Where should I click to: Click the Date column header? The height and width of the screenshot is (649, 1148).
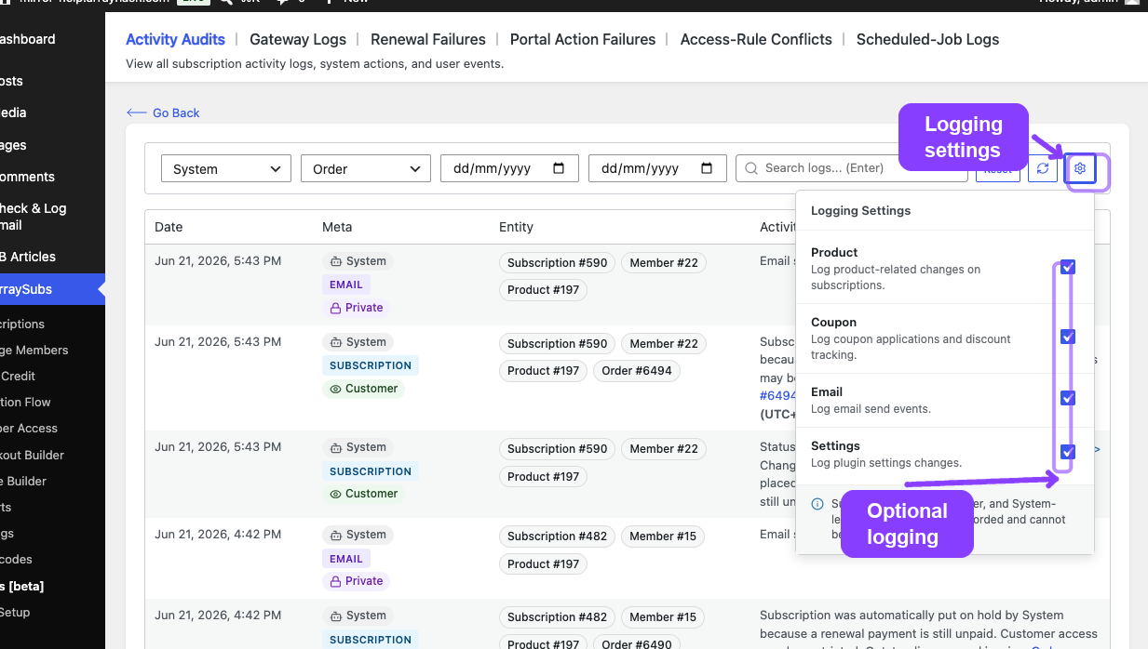(x=169, y=227)
